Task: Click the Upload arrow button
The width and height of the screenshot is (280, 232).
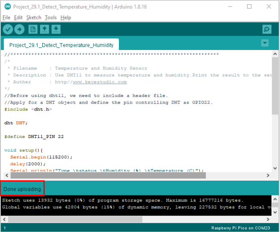Action: click(19, 29)
